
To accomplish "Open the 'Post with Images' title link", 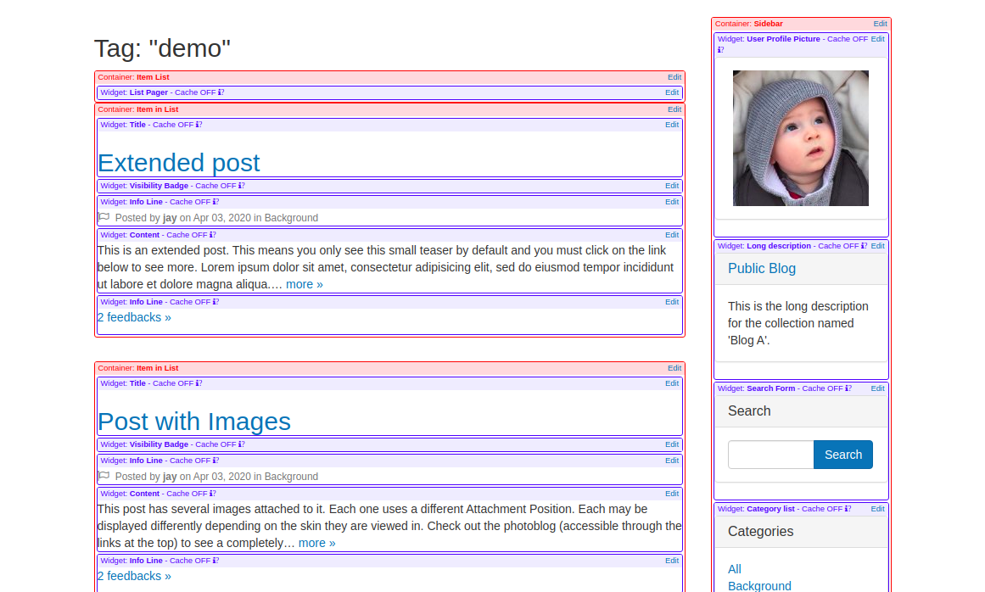I will coord(194,422).
